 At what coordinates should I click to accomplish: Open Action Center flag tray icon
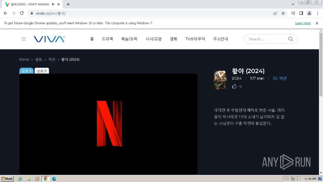[x=299, y=179]
